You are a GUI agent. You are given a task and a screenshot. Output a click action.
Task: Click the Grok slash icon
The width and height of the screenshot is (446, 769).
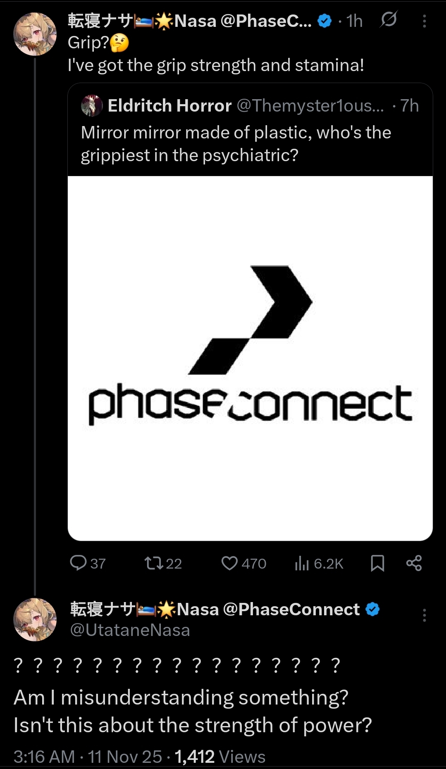click(389, 20)
